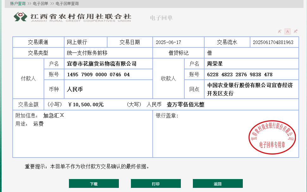Click the 网点 label cell

coord(194,89)
